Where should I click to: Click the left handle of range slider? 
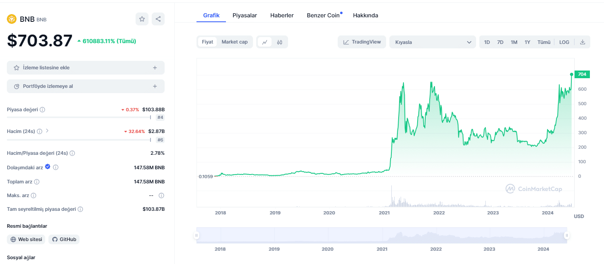point(196,235)
